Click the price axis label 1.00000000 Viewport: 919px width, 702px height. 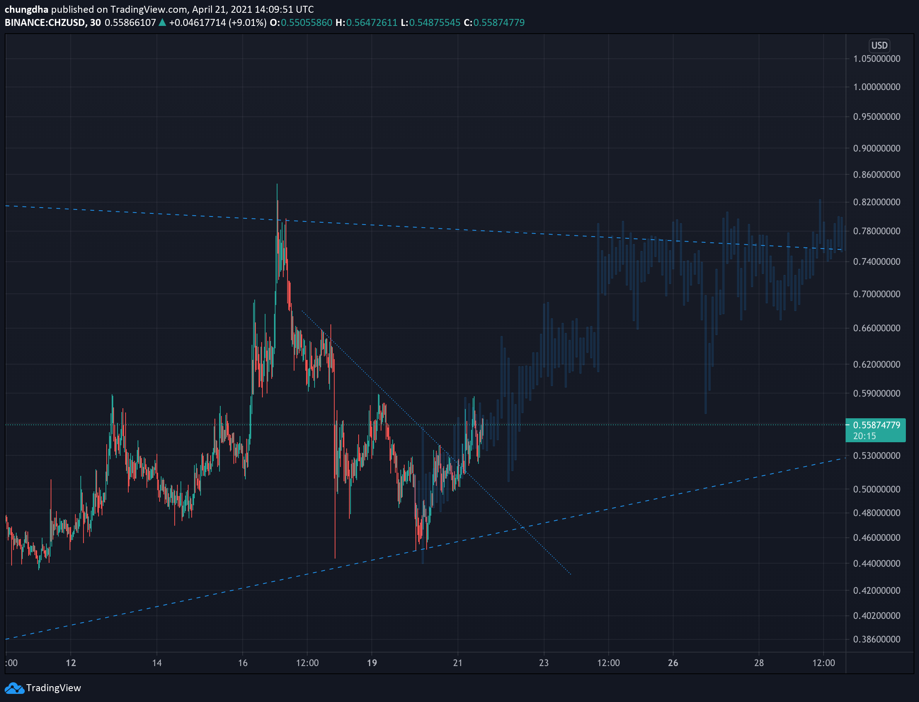[876, 87]
